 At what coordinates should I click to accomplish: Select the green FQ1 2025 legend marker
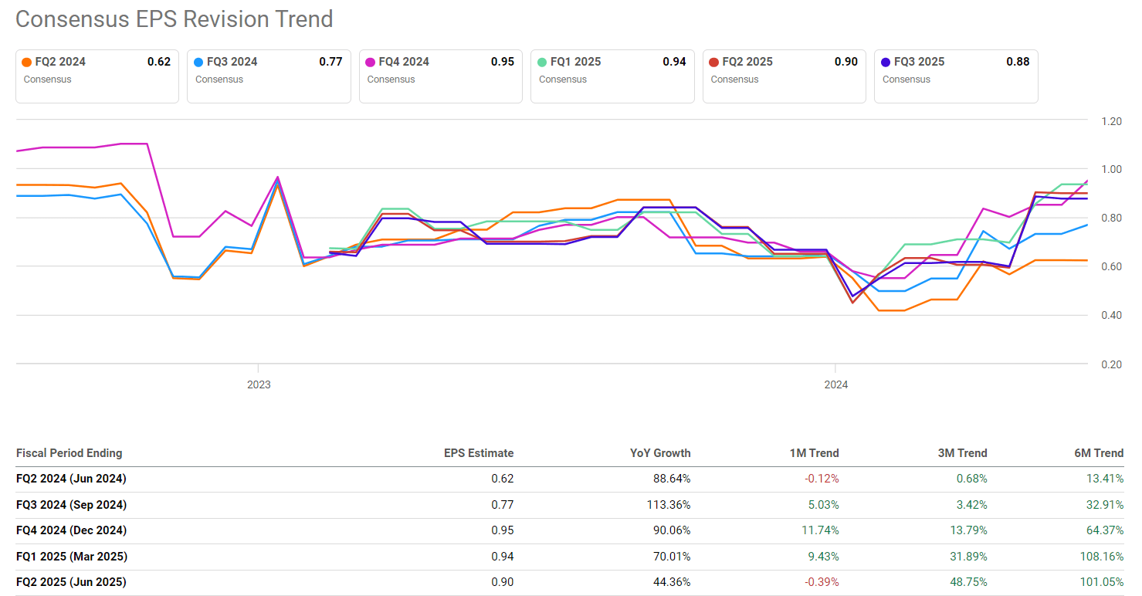(542, 61)
